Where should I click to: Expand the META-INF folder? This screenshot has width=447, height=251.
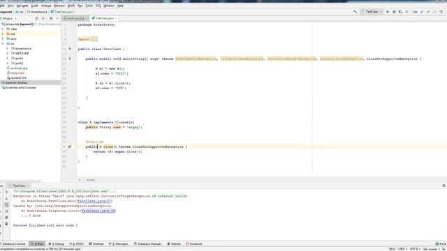[8, 53]
